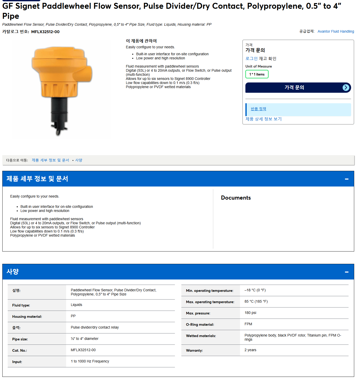The height and width of the screenshot is (382, 356).
Task: Open the Avantor Fluid Handling supplier link
Action: tap(336, 31)
